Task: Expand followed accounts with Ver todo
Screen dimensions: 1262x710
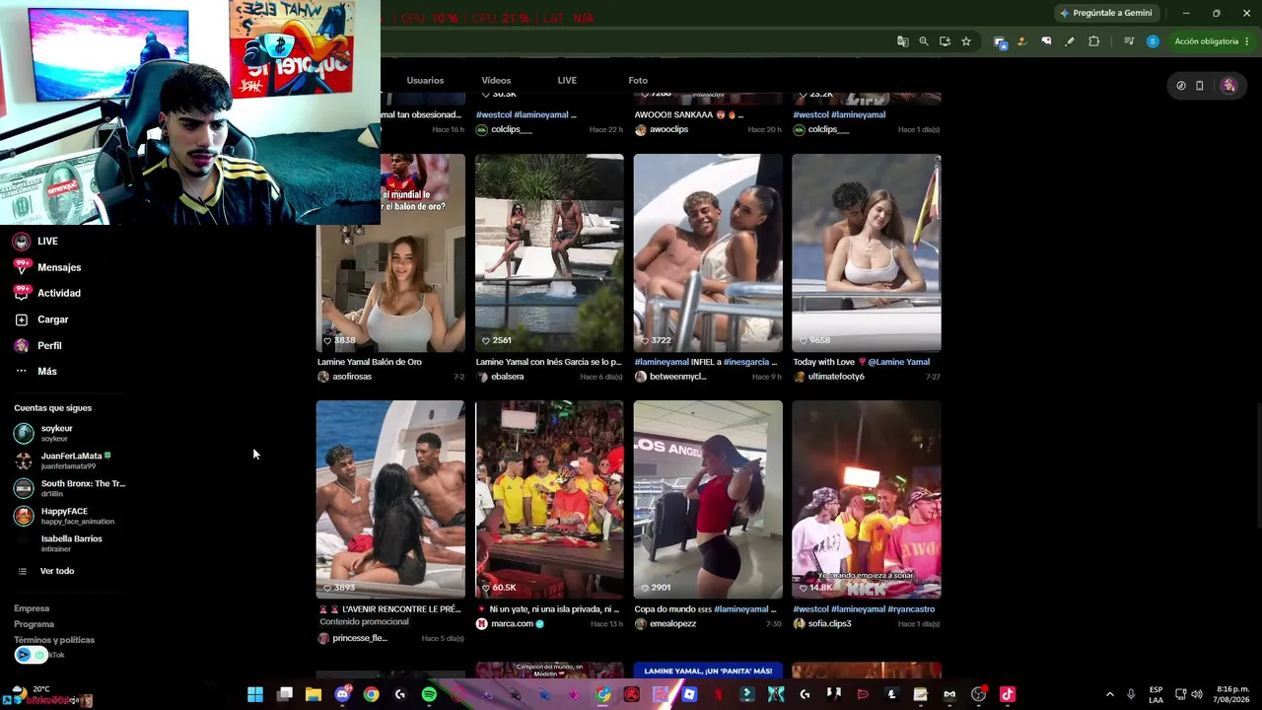Action: tap(46, 571)
